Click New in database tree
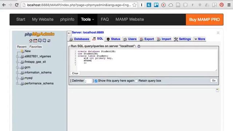The height and width of the screenshot is (131, 233). click(28, 51)
